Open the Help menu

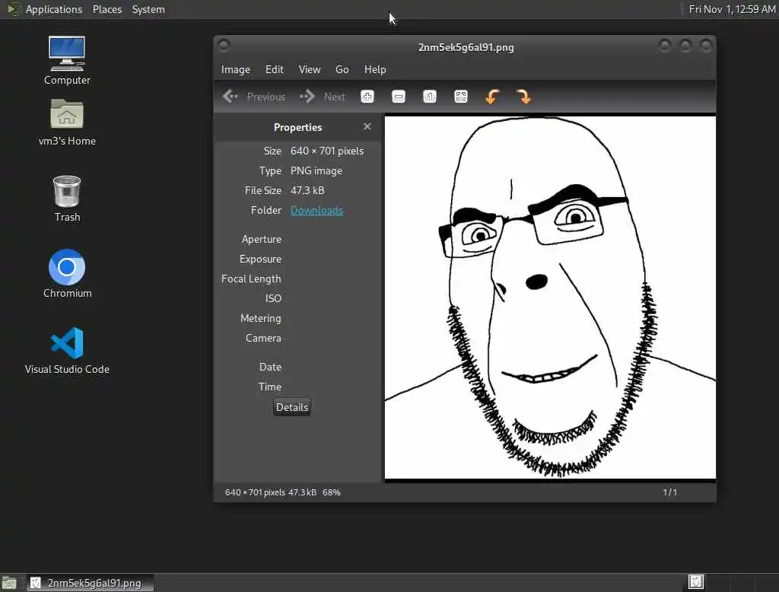point(375,69)
